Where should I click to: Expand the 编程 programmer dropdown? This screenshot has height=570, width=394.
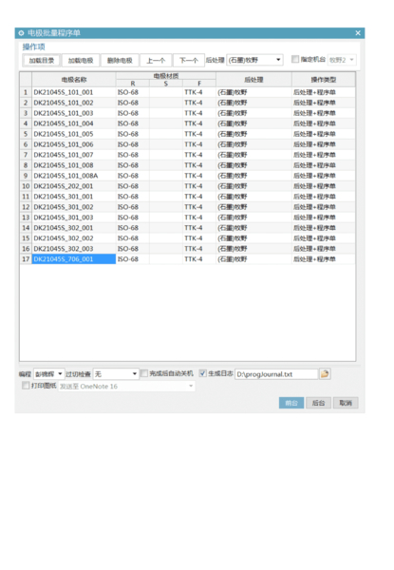click(49, 373)
